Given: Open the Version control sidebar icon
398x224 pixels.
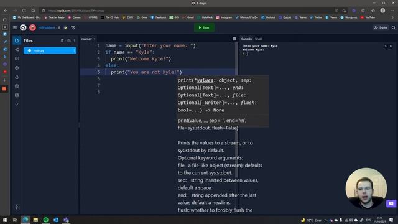Looking at the screenshot, I should (17, 50).
